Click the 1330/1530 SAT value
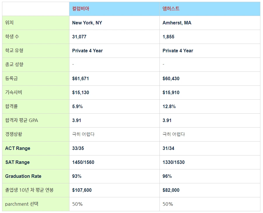Viewport: 263px width, 213px height. click(x=173, y=162)
